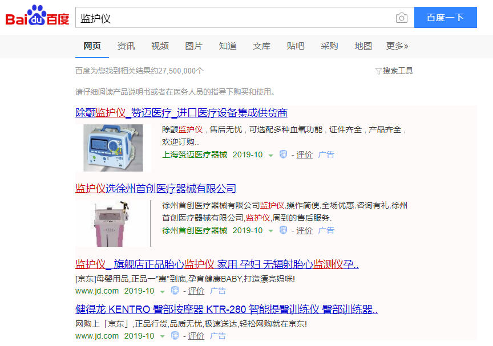Expand dropdown arrow next to 上海赞迈医疗器械 2019-10
The image size is (493, 346).
point(270,155)
